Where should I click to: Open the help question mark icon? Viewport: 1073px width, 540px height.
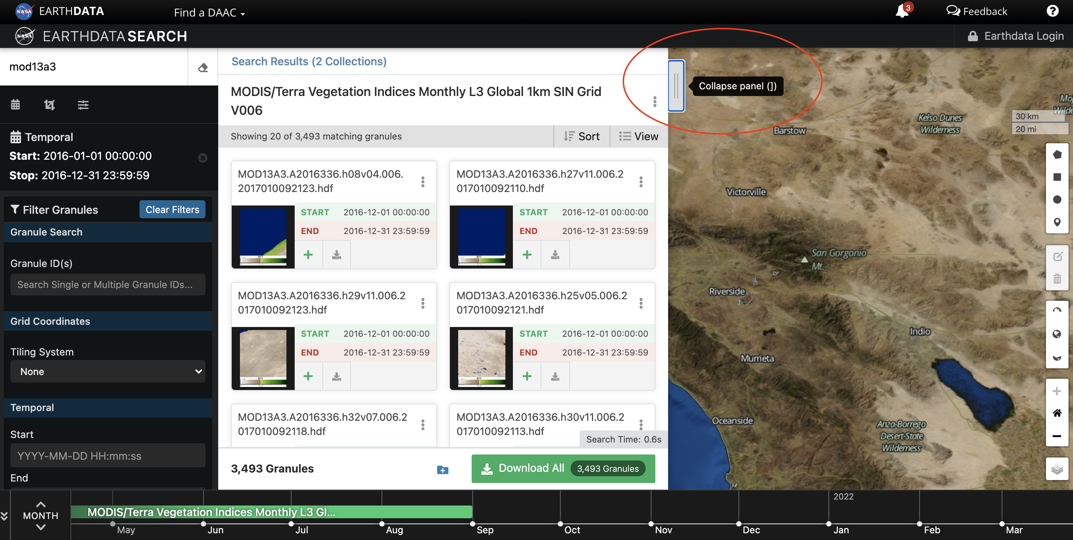[x=1052, y=11]
